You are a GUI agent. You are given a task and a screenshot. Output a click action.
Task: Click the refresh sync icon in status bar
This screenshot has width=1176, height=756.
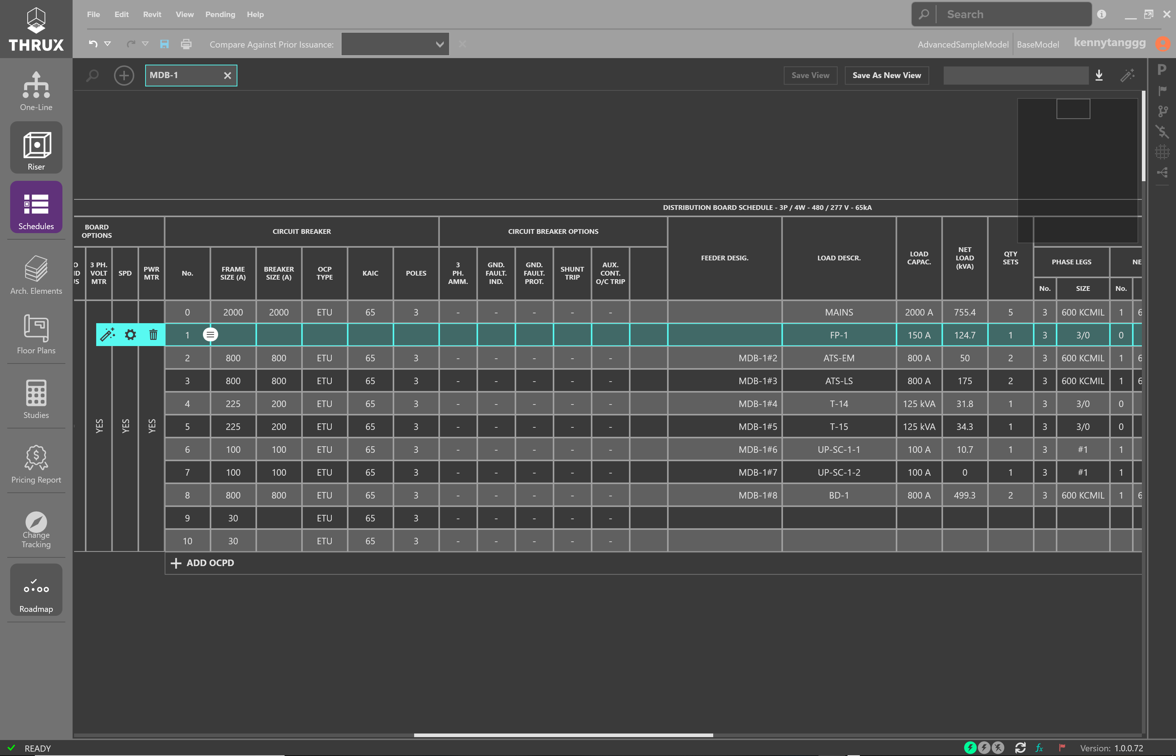pyautogui.click(x=1021, y=748)
